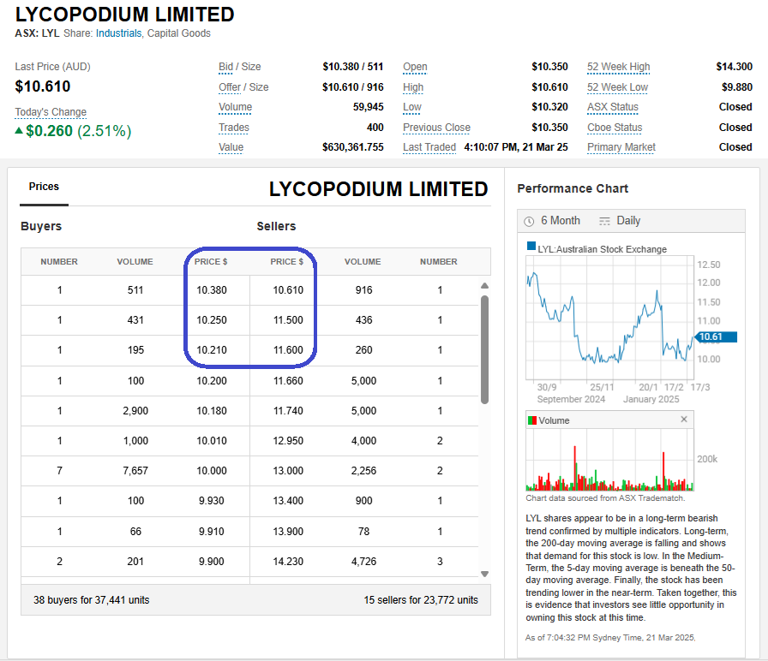Click the 52 Week Low label
Screen dimensions: 768x661
click(618, 87)
